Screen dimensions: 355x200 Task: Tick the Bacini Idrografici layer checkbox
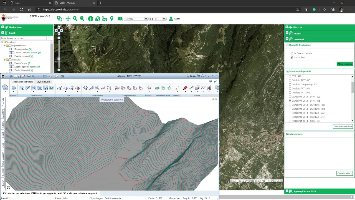[13, 70]
